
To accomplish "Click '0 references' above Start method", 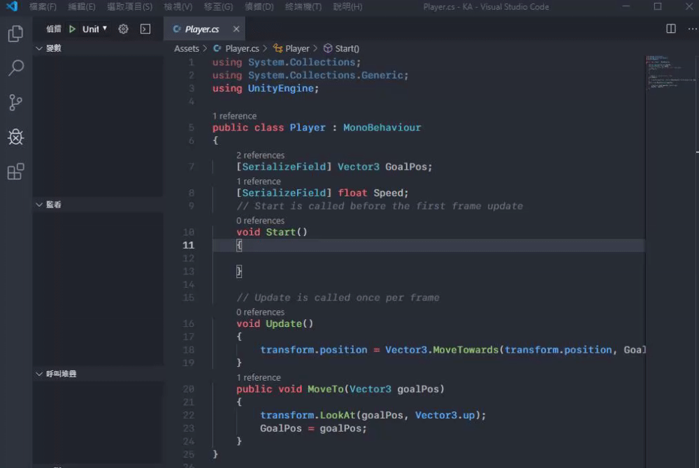I will pos(260,221).
